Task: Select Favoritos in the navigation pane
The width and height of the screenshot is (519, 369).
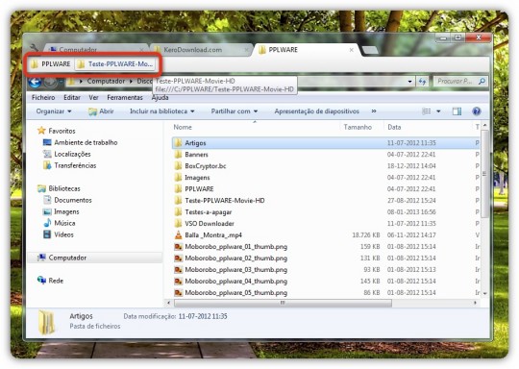Action: coord(62,131)
